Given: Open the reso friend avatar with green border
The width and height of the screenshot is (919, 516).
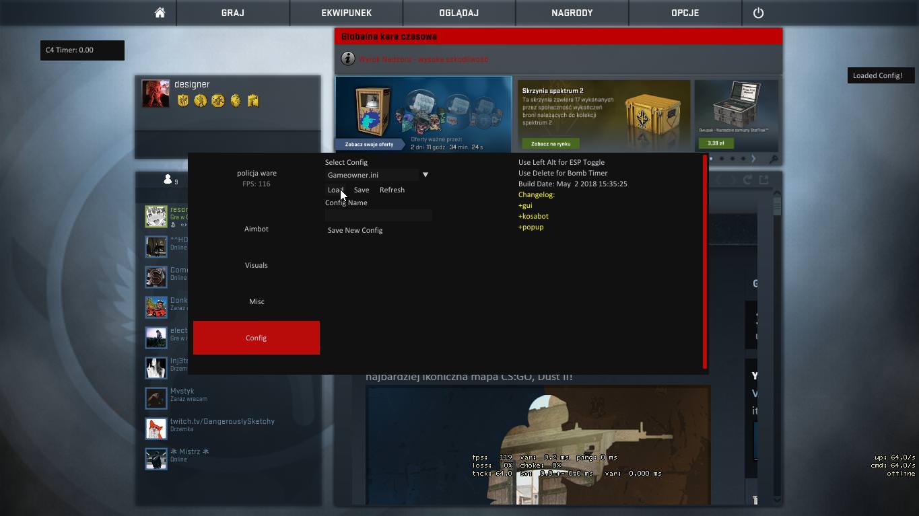Looking at the screenshot, I should click(x=156, y=216).
